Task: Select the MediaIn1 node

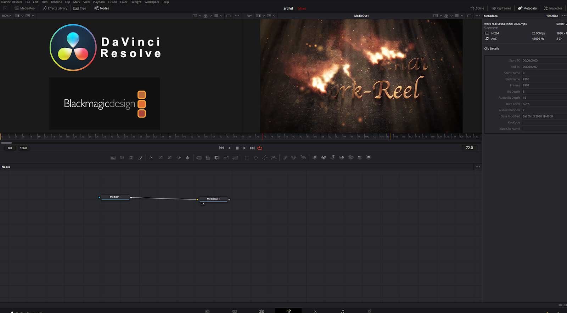Action: click(115, 197)
